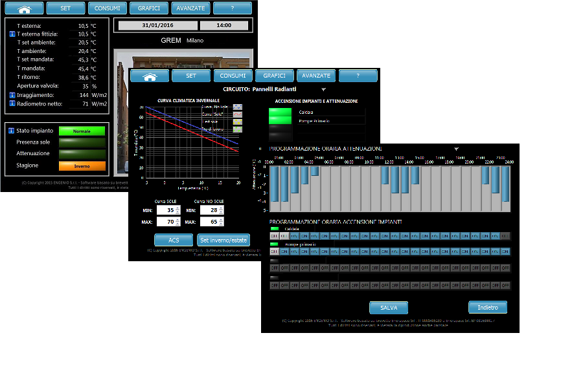Toggle Pompe primario OFF cell at 00:00

click(275, 252)
